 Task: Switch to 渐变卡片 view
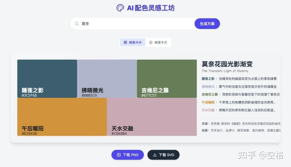(158, 42)
